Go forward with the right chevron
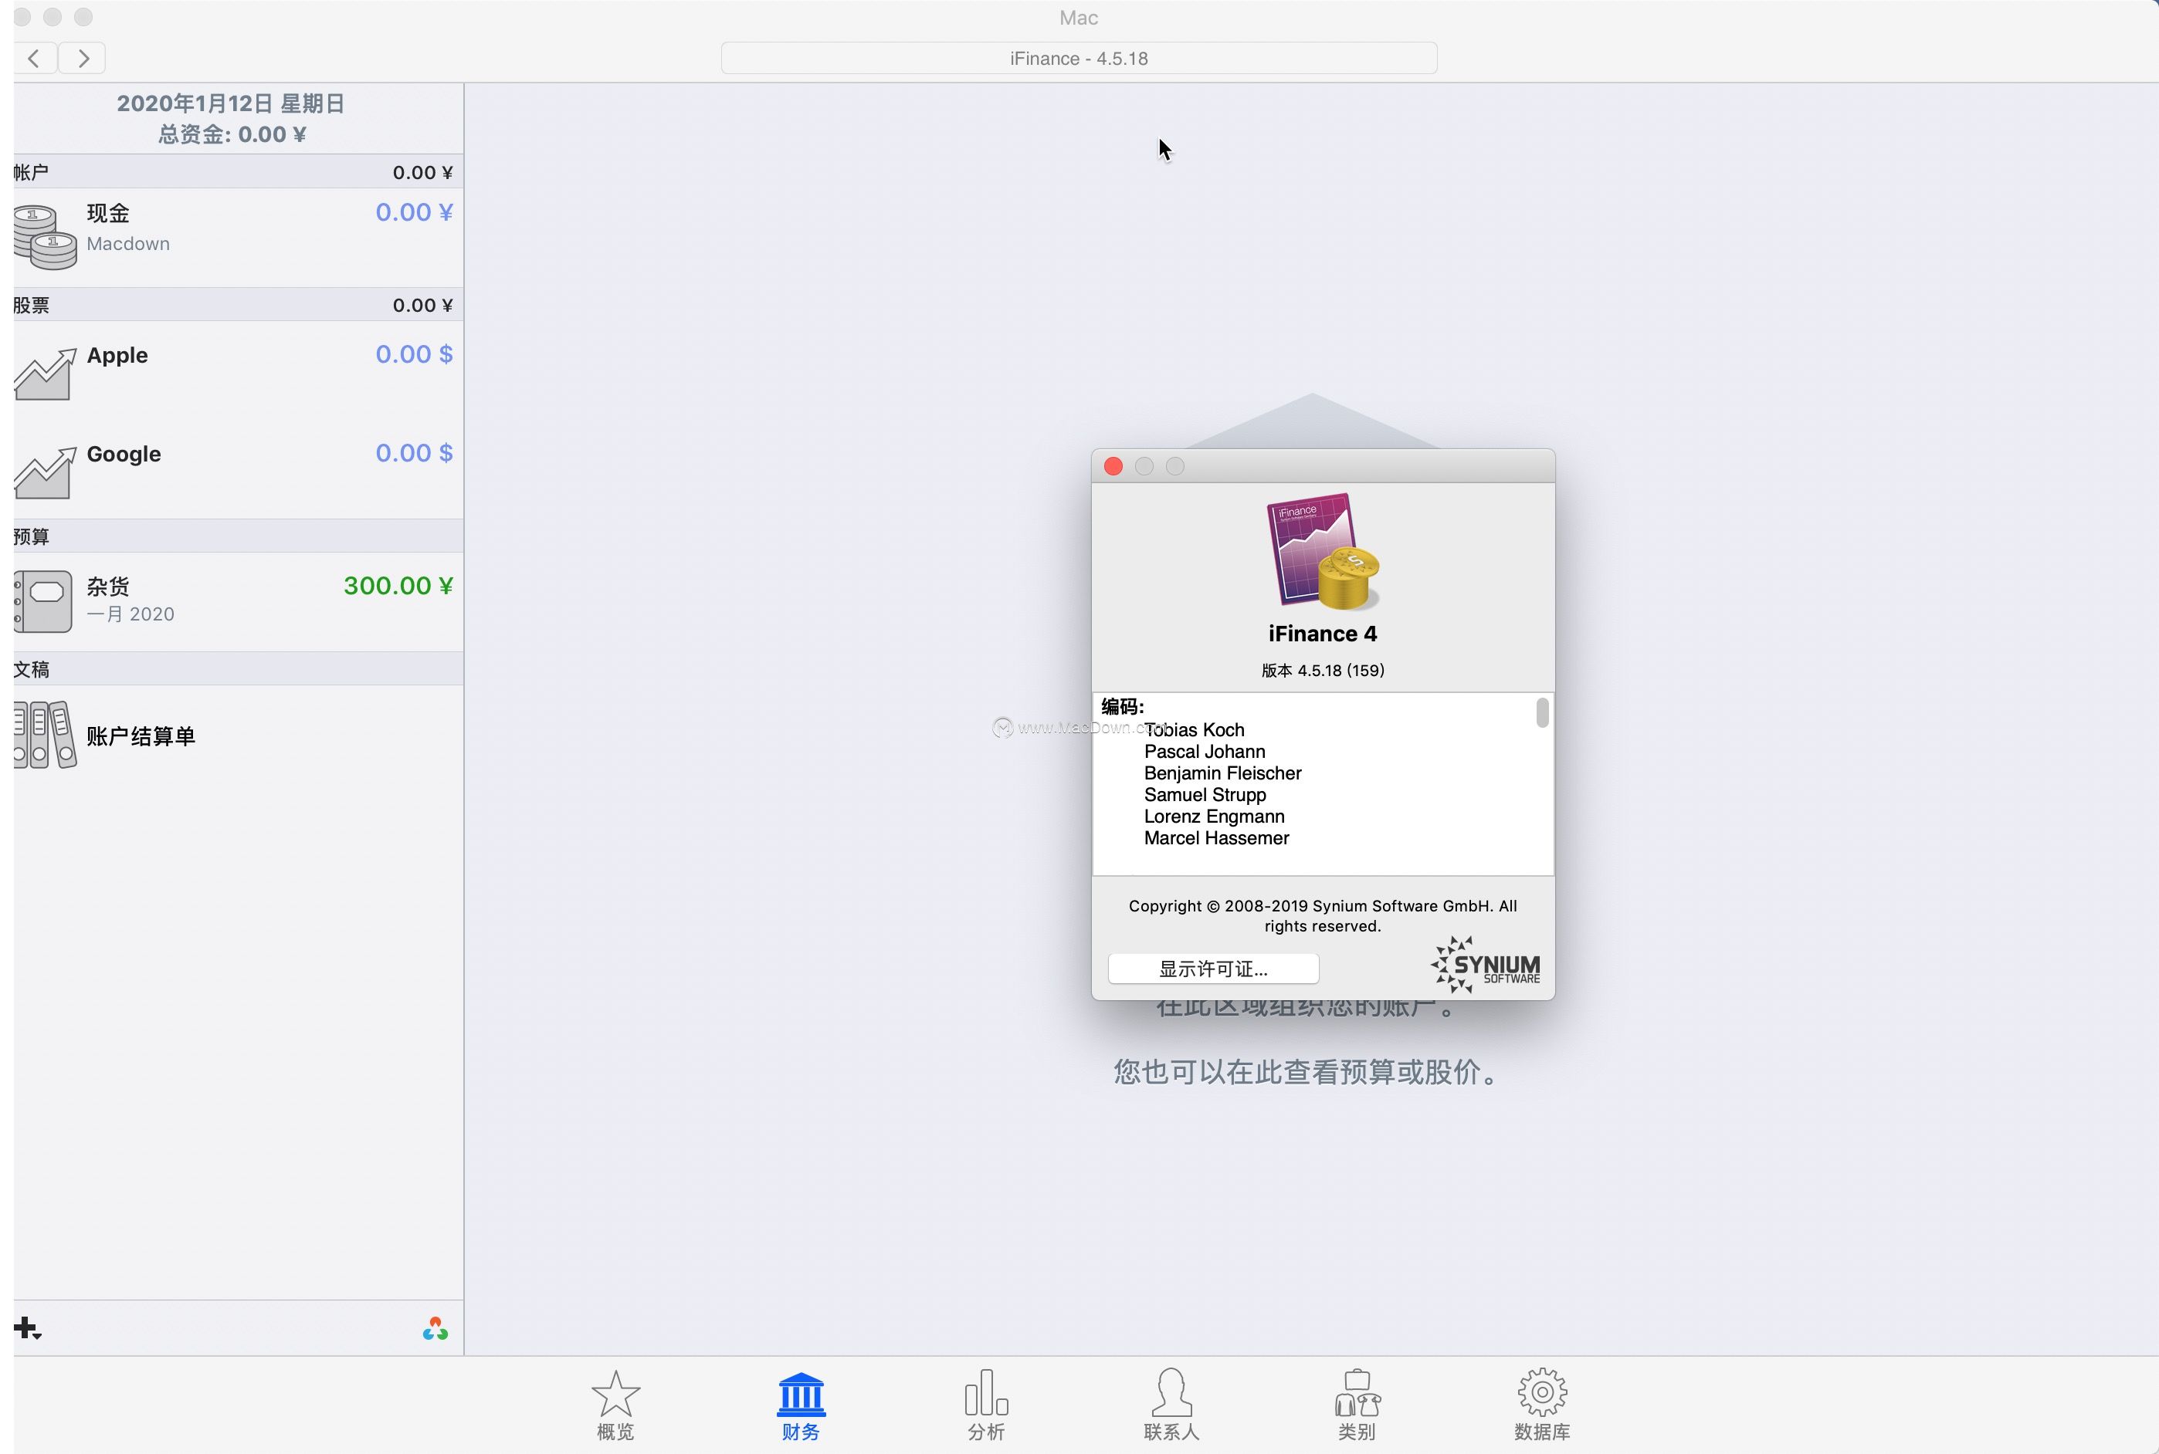Image resolution: width=2159 pixels, height=1454 pixels. (x=83, y=59)
